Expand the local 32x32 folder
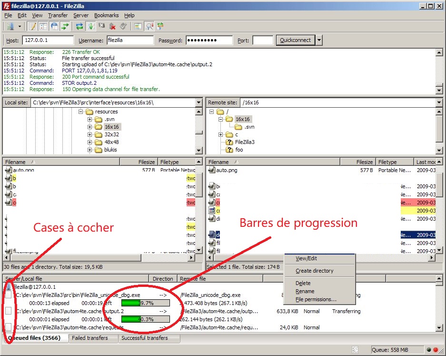This screenshot has width=446, height=356. pos(90,134)
